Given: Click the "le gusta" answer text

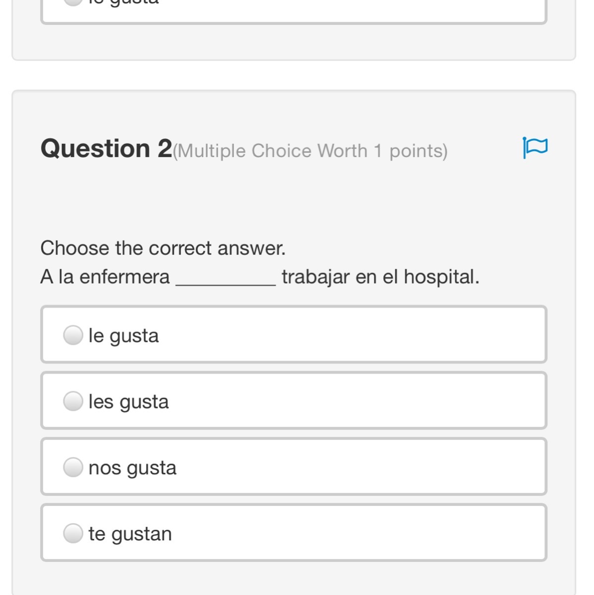Looking at the screenshot, I should point(123,336).
